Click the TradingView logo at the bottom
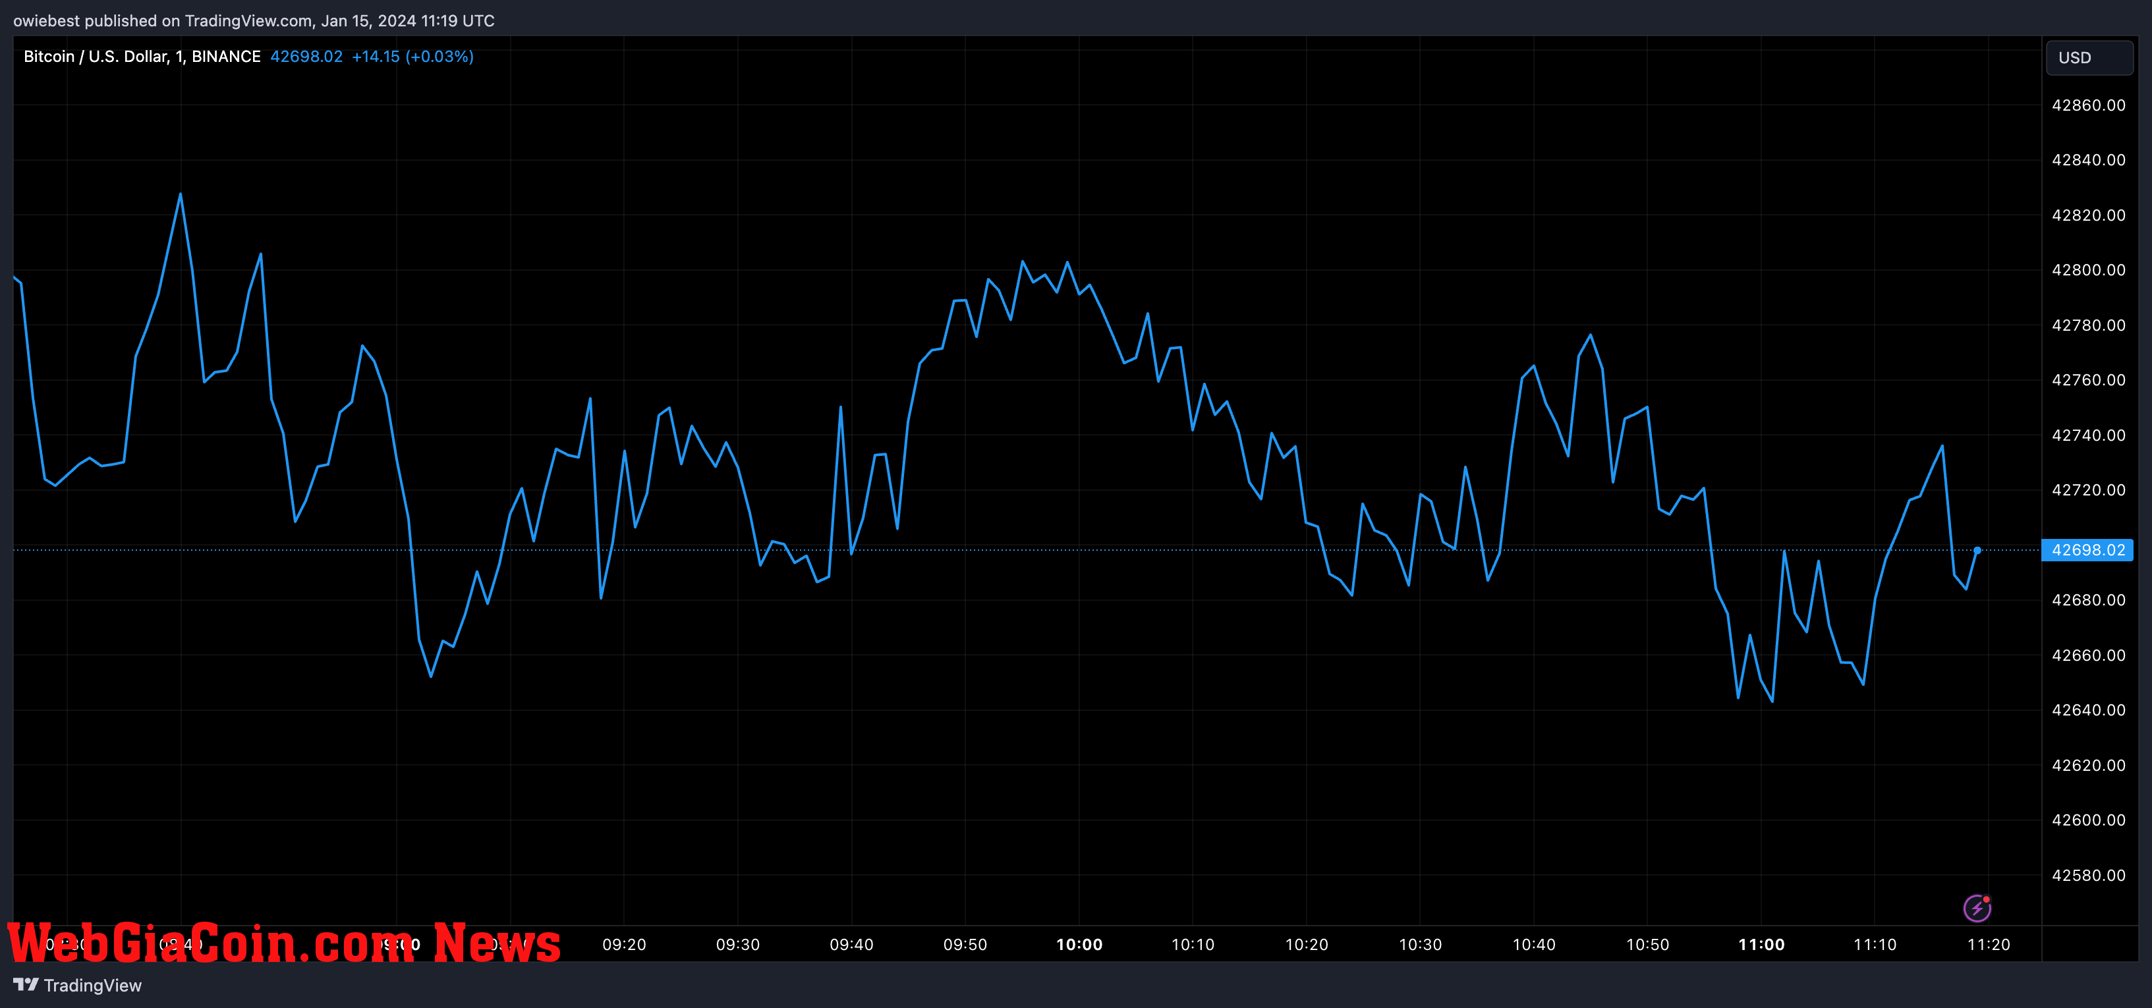The height and width of the screenshot is (1008, 2152). pos(78,986)
